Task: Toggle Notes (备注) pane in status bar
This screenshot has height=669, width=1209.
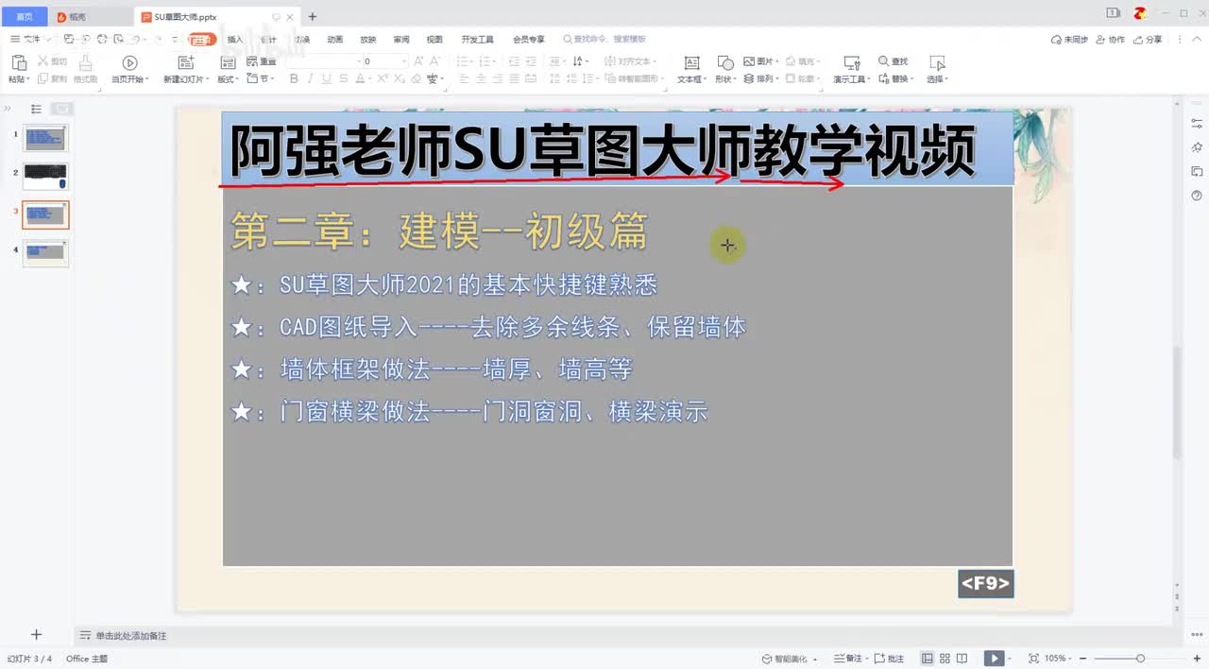Action: 848,659
